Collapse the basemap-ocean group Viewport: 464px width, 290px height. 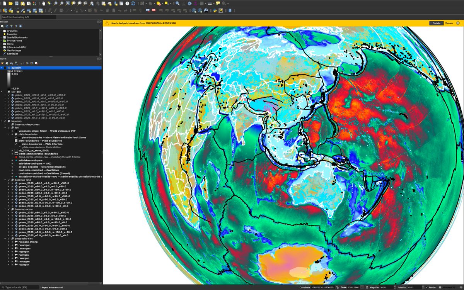(x=5, y=209)
